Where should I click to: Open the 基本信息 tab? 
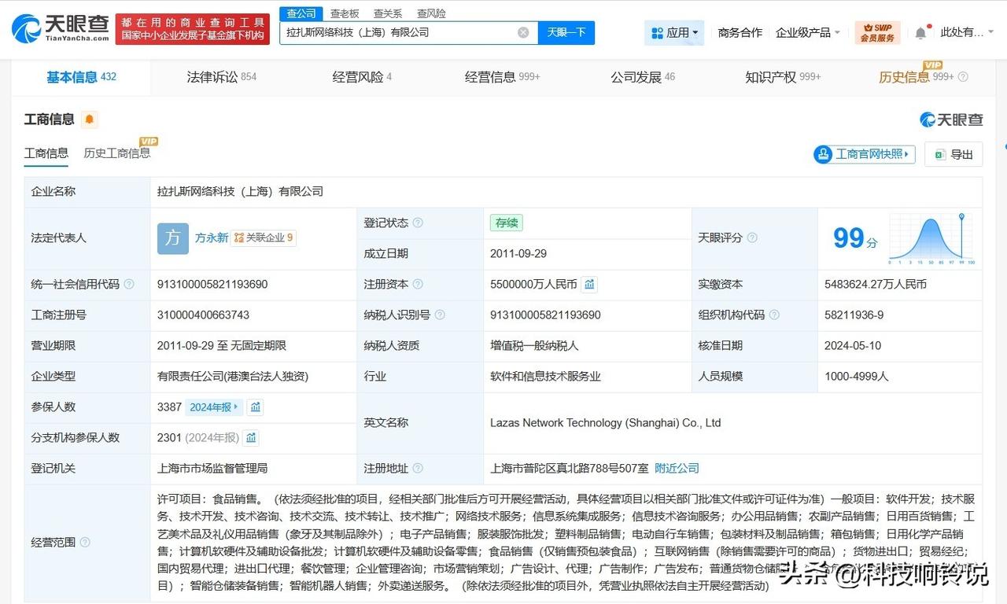81,77
